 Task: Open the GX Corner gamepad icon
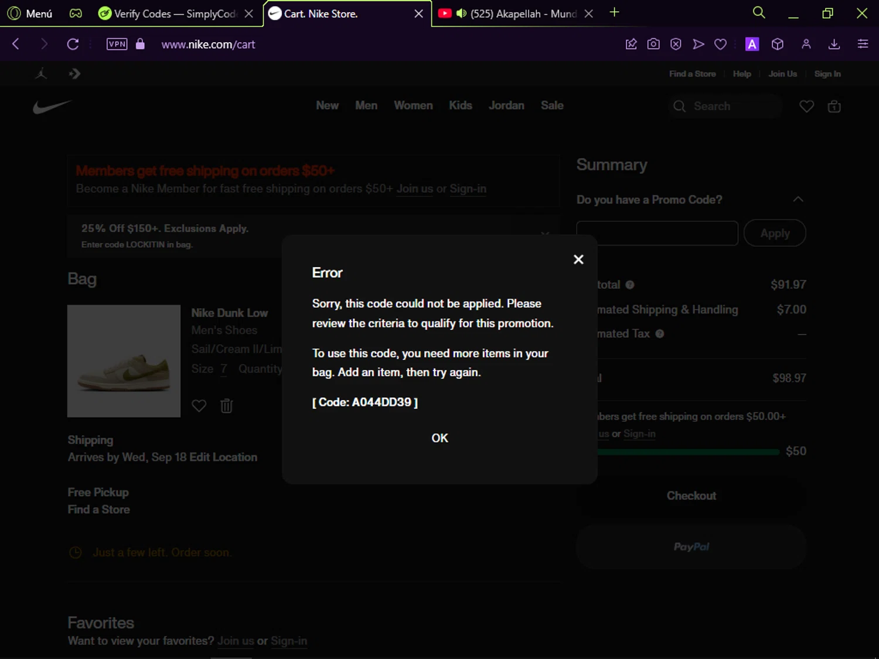pyautogui.click(x=76, y=13)
